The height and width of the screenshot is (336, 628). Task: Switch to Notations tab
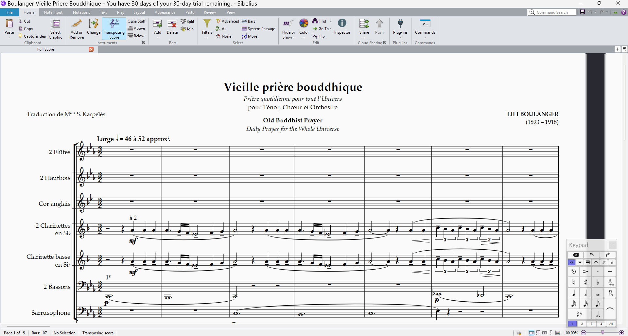[81, 12]
